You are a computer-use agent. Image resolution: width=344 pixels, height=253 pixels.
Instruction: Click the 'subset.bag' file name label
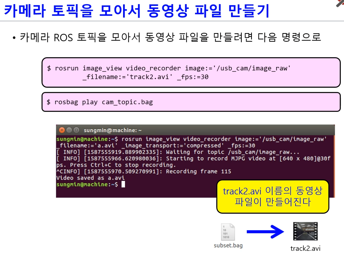point(228,245)
